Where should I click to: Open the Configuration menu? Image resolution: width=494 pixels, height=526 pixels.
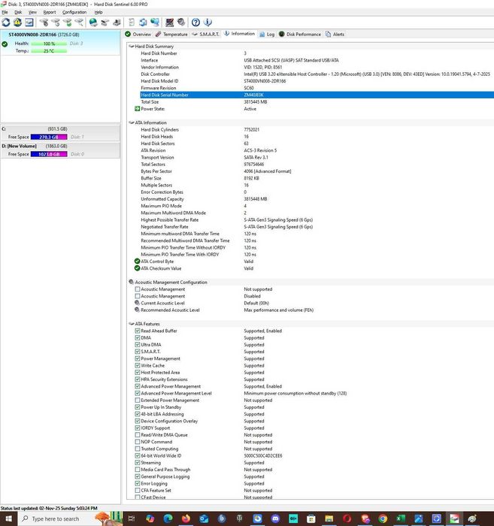74,12
